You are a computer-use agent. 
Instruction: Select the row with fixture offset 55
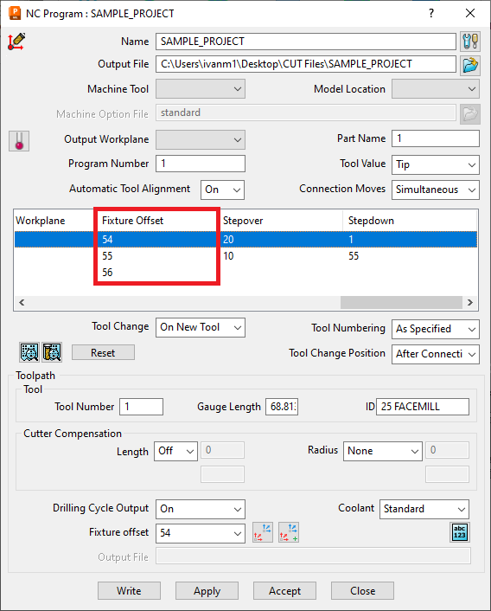pos(245,256)
